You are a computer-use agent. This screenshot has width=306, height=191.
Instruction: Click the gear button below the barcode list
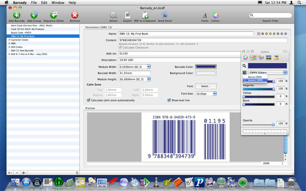pos(24,173)
